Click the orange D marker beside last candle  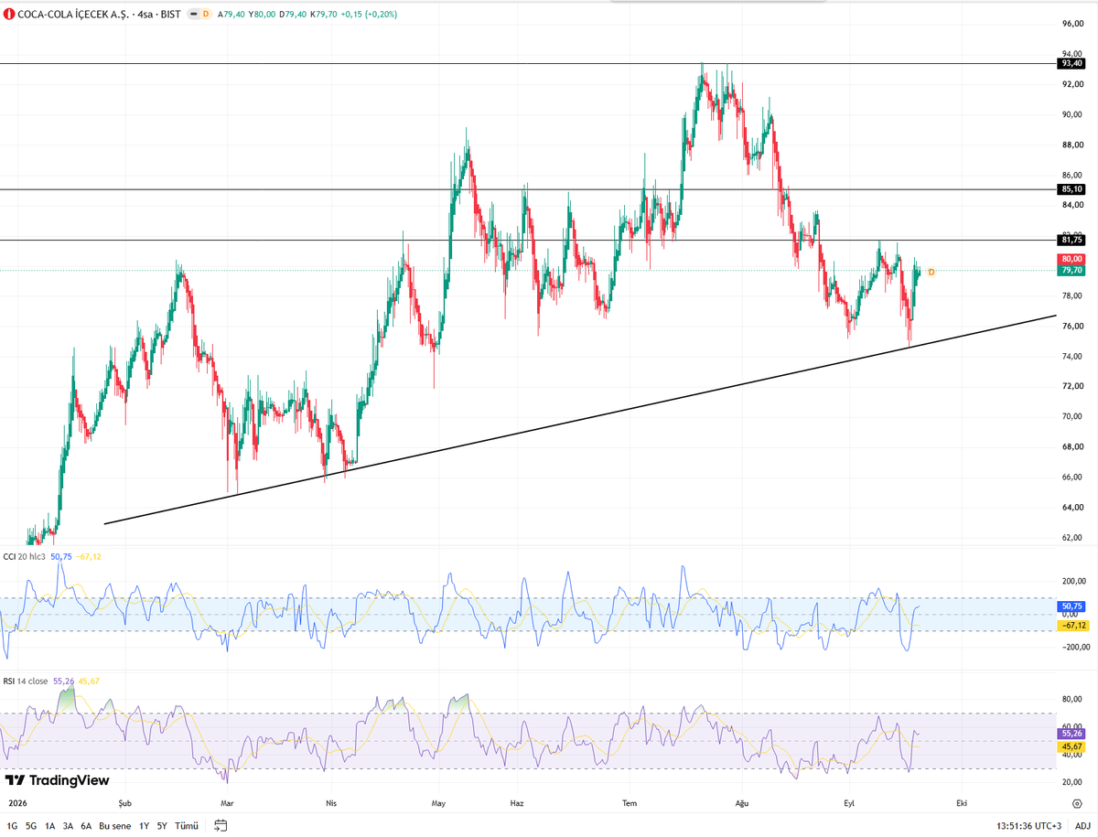click(931, 272)
